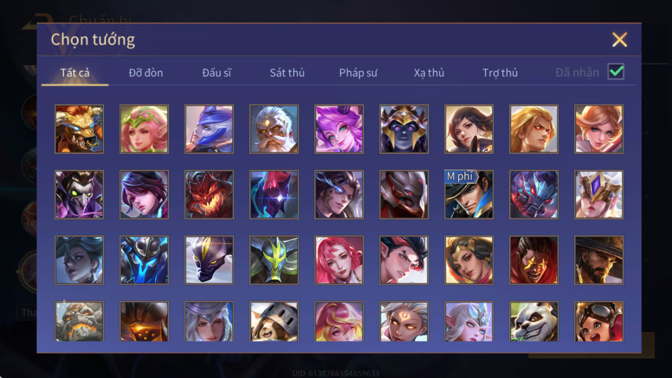Switch to the Trợ thủ tab
This screenshot has height=378, width=672.
(x=500, y=73)
